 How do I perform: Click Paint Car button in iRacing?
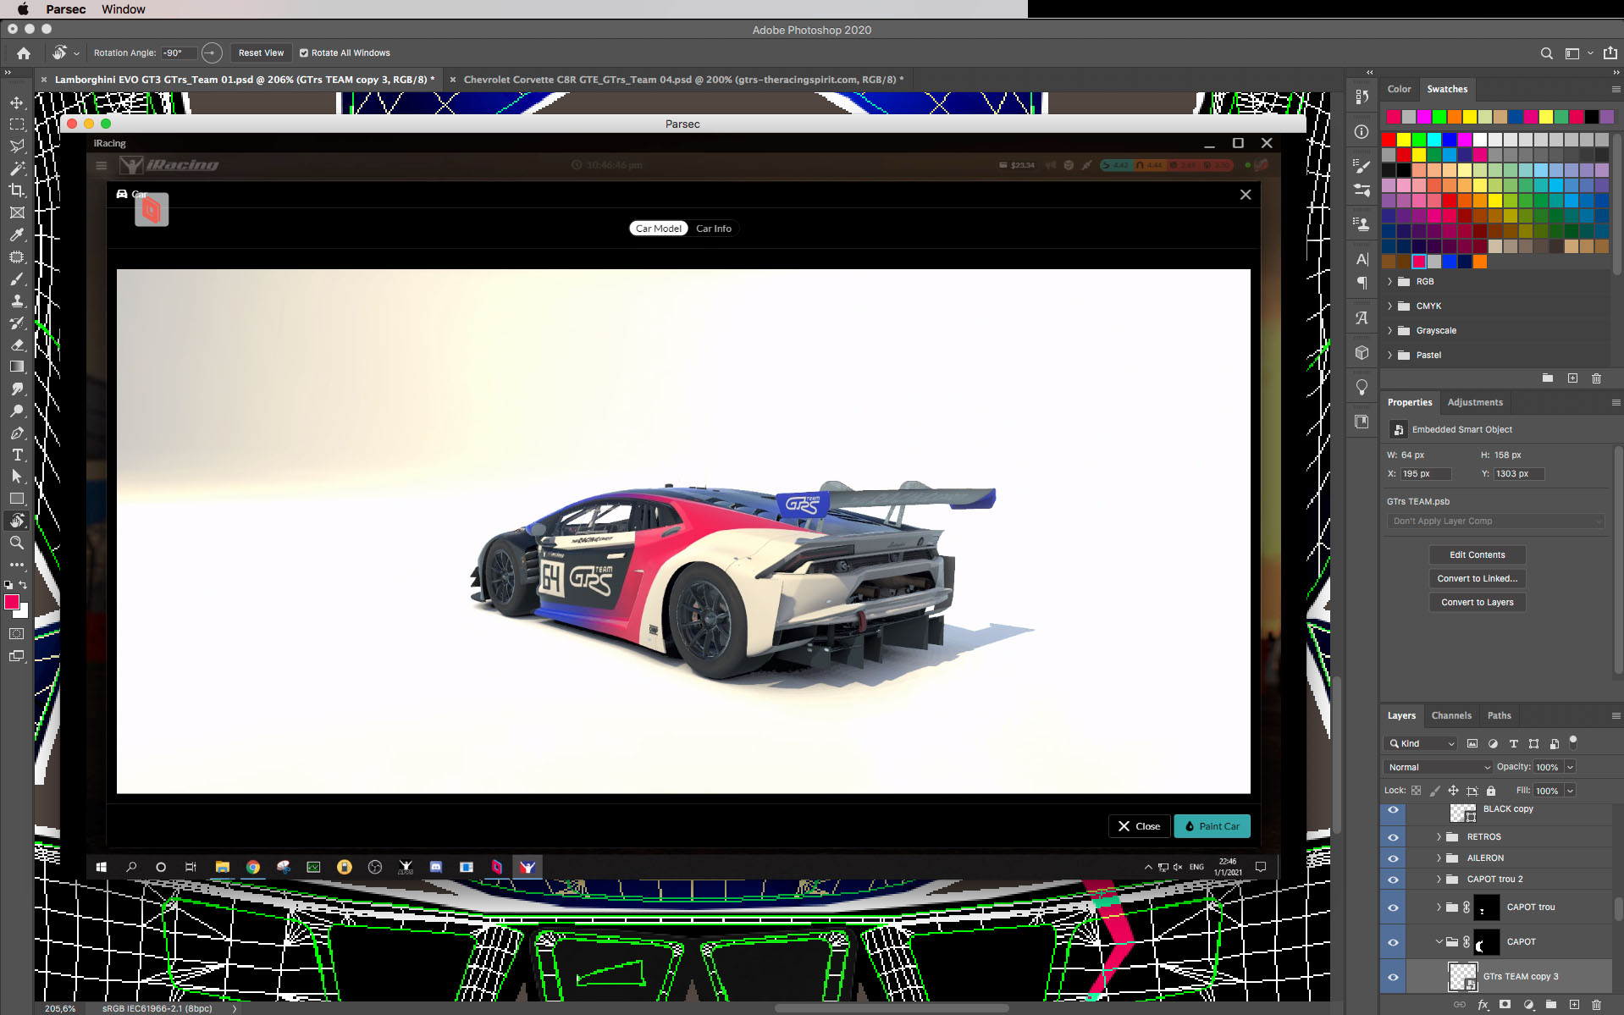coord(1212,826)
